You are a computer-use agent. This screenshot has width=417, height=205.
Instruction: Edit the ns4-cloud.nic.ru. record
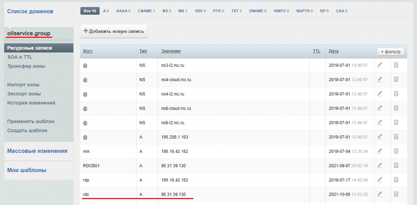pos(380,79)
